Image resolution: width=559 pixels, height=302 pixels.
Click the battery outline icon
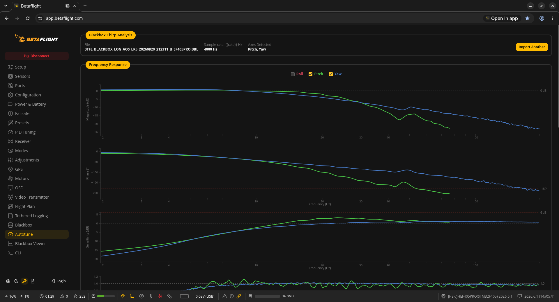pos(185,296)
